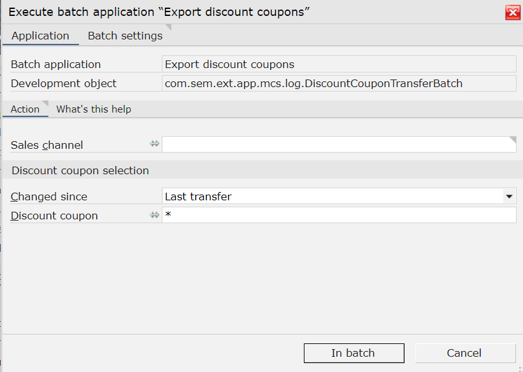Click the corner triangle in Sales channel field

(513, 139)
